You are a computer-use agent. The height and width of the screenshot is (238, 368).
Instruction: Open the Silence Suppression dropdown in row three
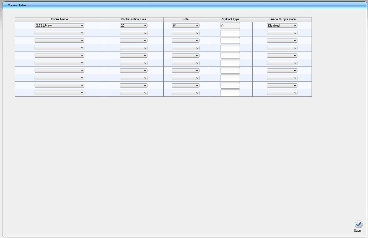tap(282, 40)
